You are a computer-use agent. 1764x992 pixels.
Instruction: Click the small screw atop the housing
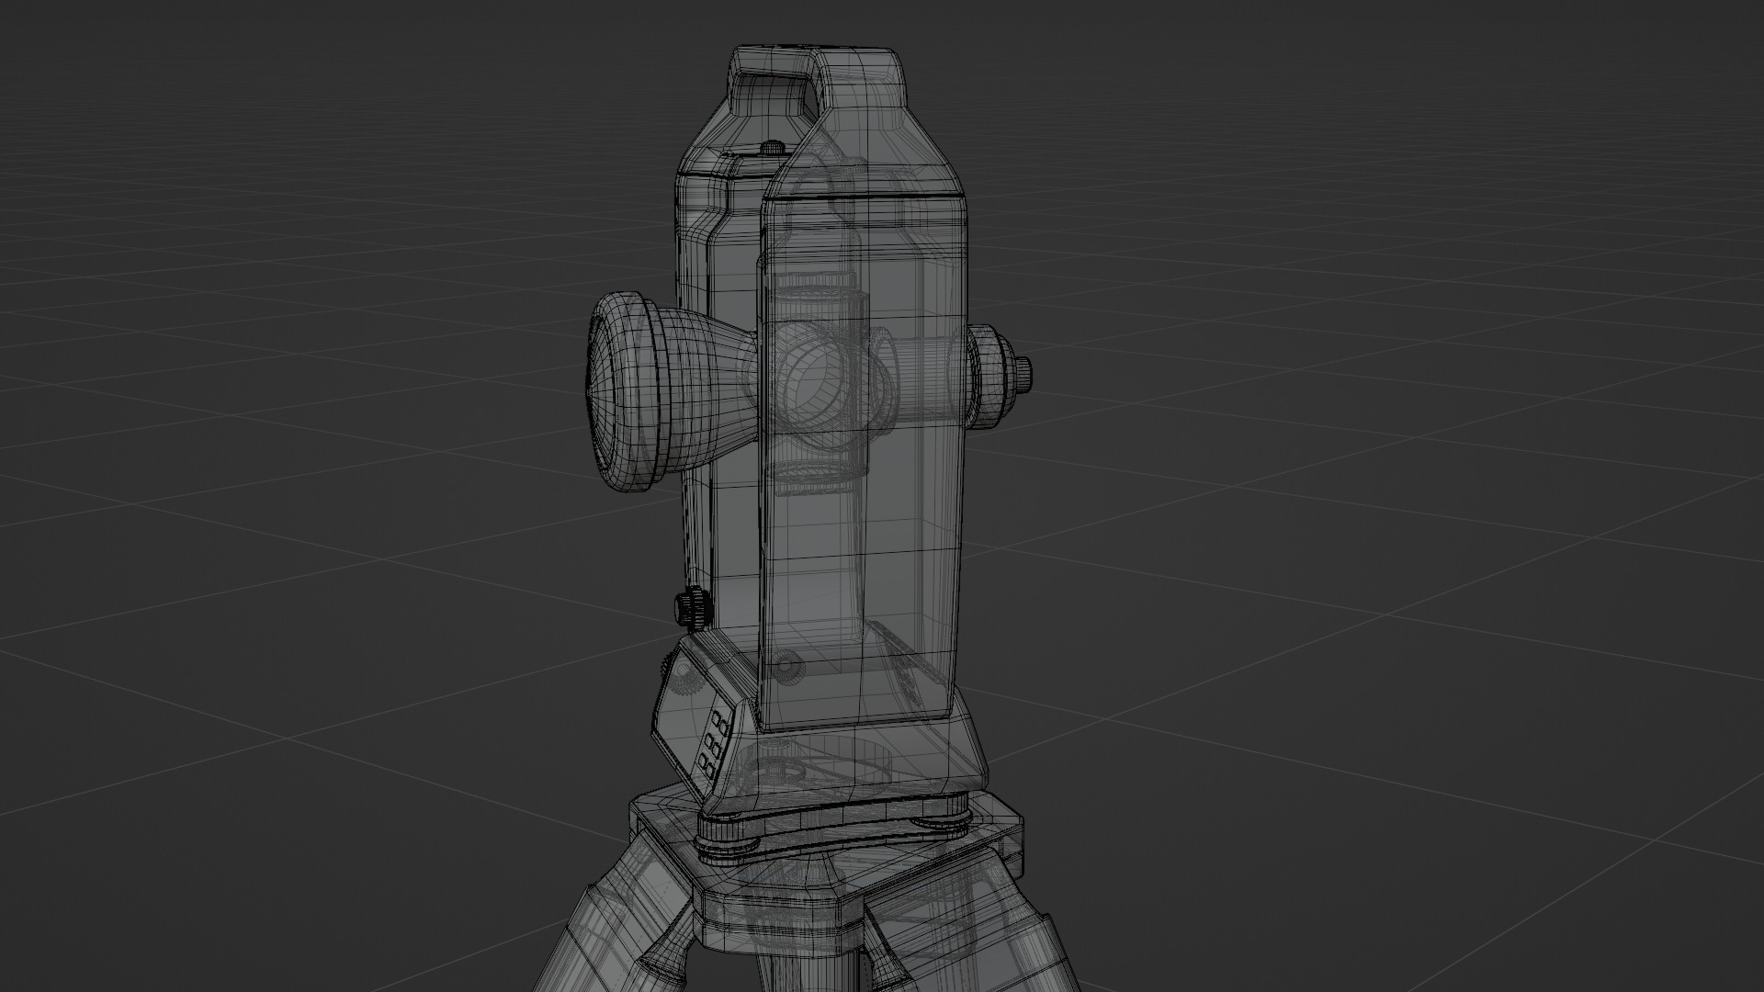click(774, 147)
